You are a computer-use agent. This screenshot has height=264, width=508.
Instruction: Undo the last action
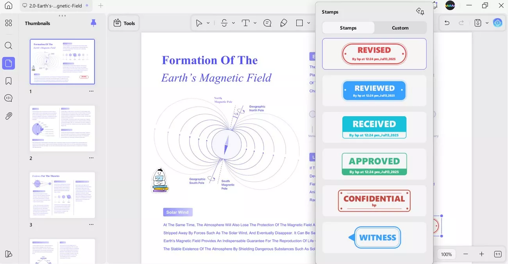tap(447, 23)
